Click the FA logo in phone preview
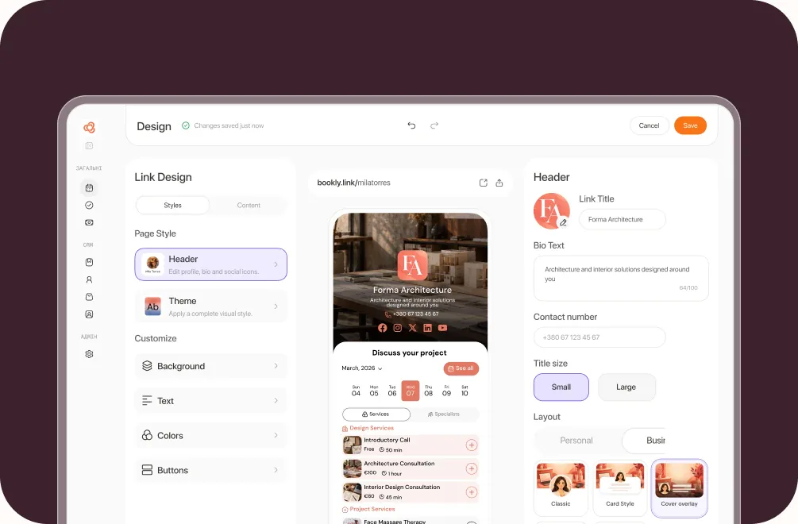This screenshot has width=798, height=524. 412,265
